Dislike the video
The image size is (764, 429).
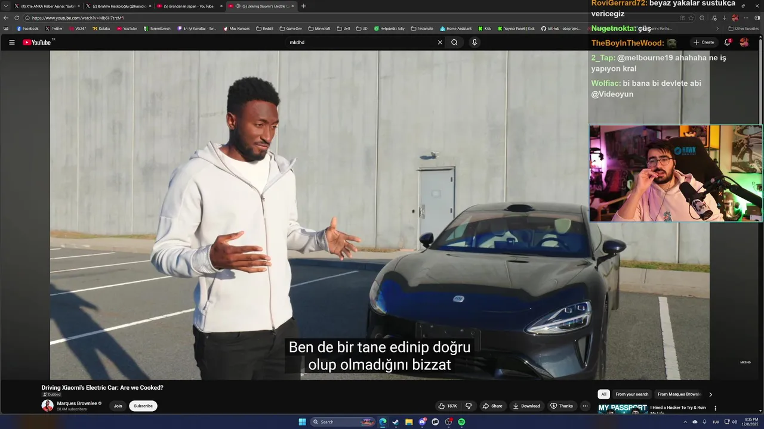click(469, 406)
